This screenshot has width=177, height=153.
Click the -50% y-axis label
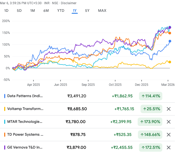coord(6,80)
